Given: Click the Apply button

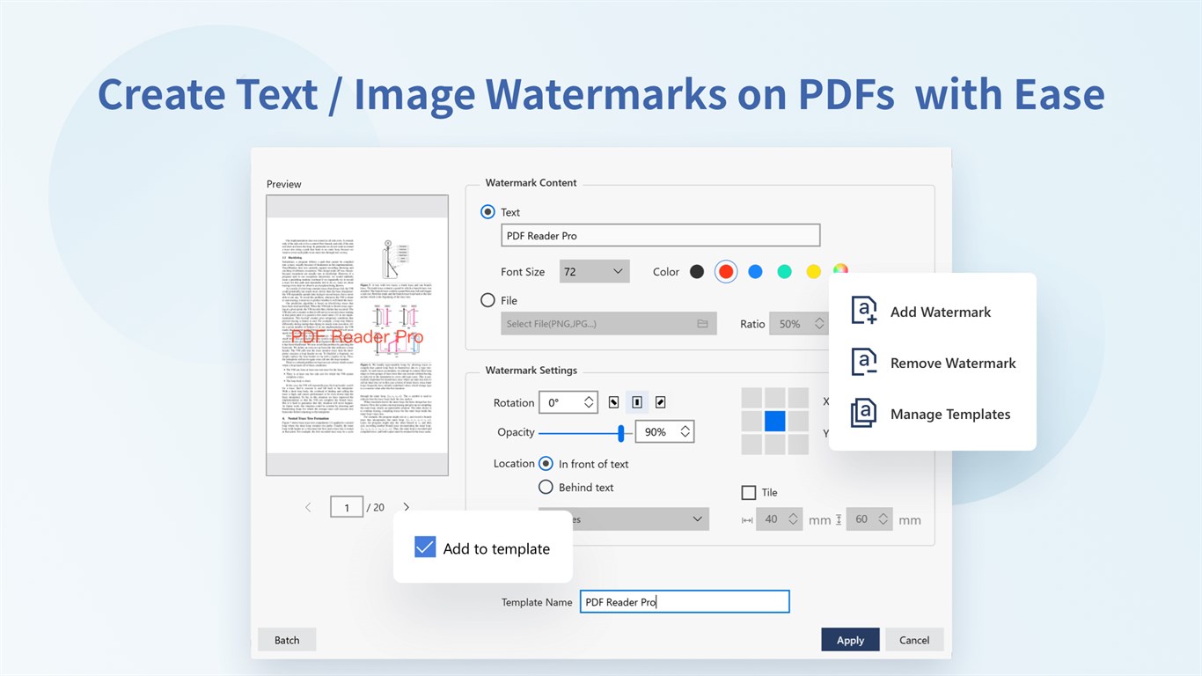Looking at the screenshot, I should (850, 640).
